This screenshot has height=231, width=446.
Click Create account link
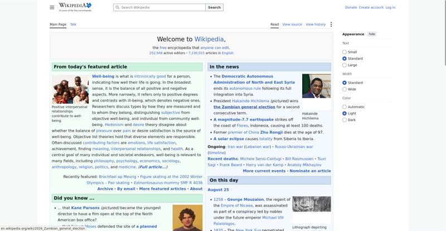coord(371,7)
